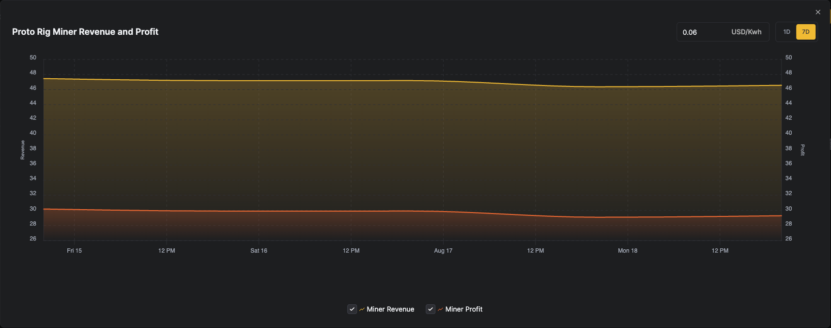Click the 0.06 electricity cost field

(702, 32)
